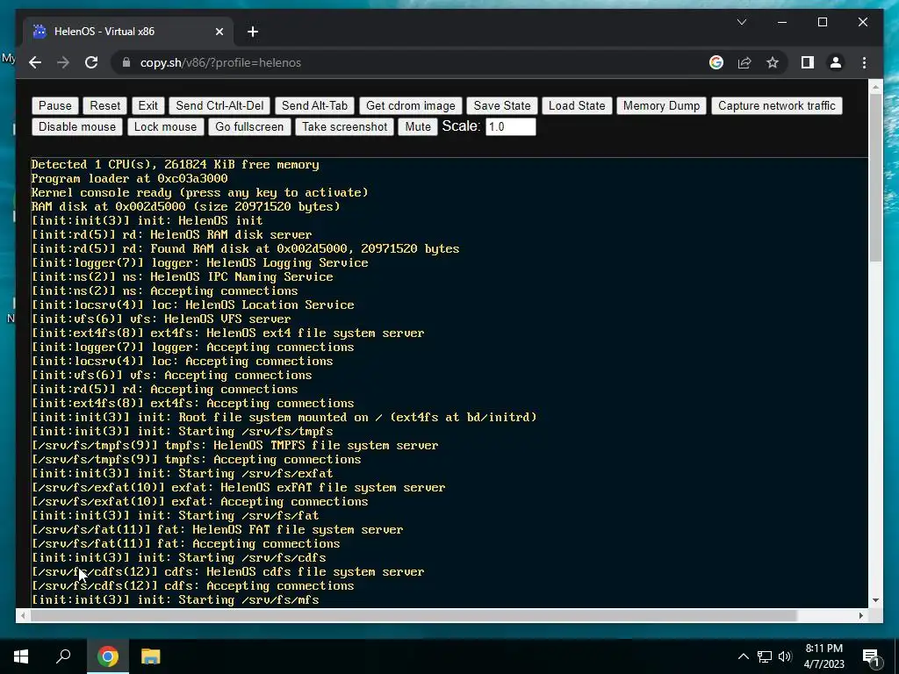Click the Chrome taskbar icon

[x=107, y=656]
